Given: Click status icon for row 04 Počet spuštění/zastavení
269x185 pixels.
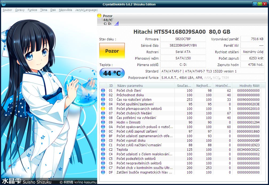Looking at the screenshot, I should tap(103, 104).
